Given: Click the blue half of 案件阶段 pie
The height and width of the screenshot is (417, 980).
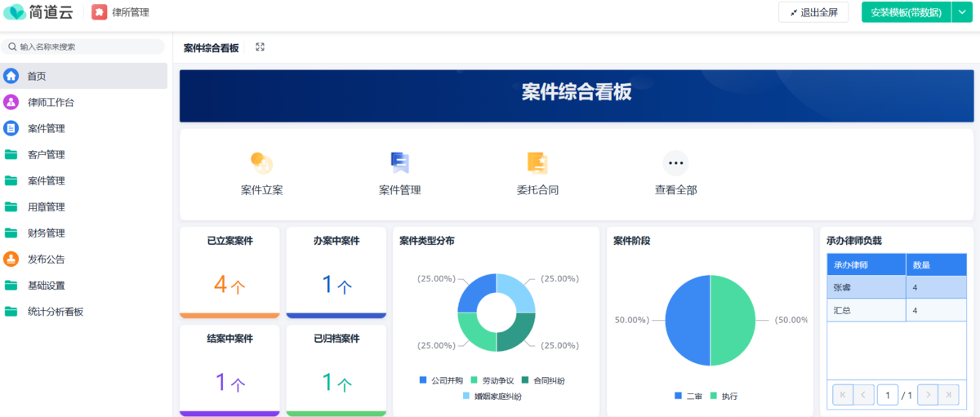Looking at the screenshot, I should [688, 320].
